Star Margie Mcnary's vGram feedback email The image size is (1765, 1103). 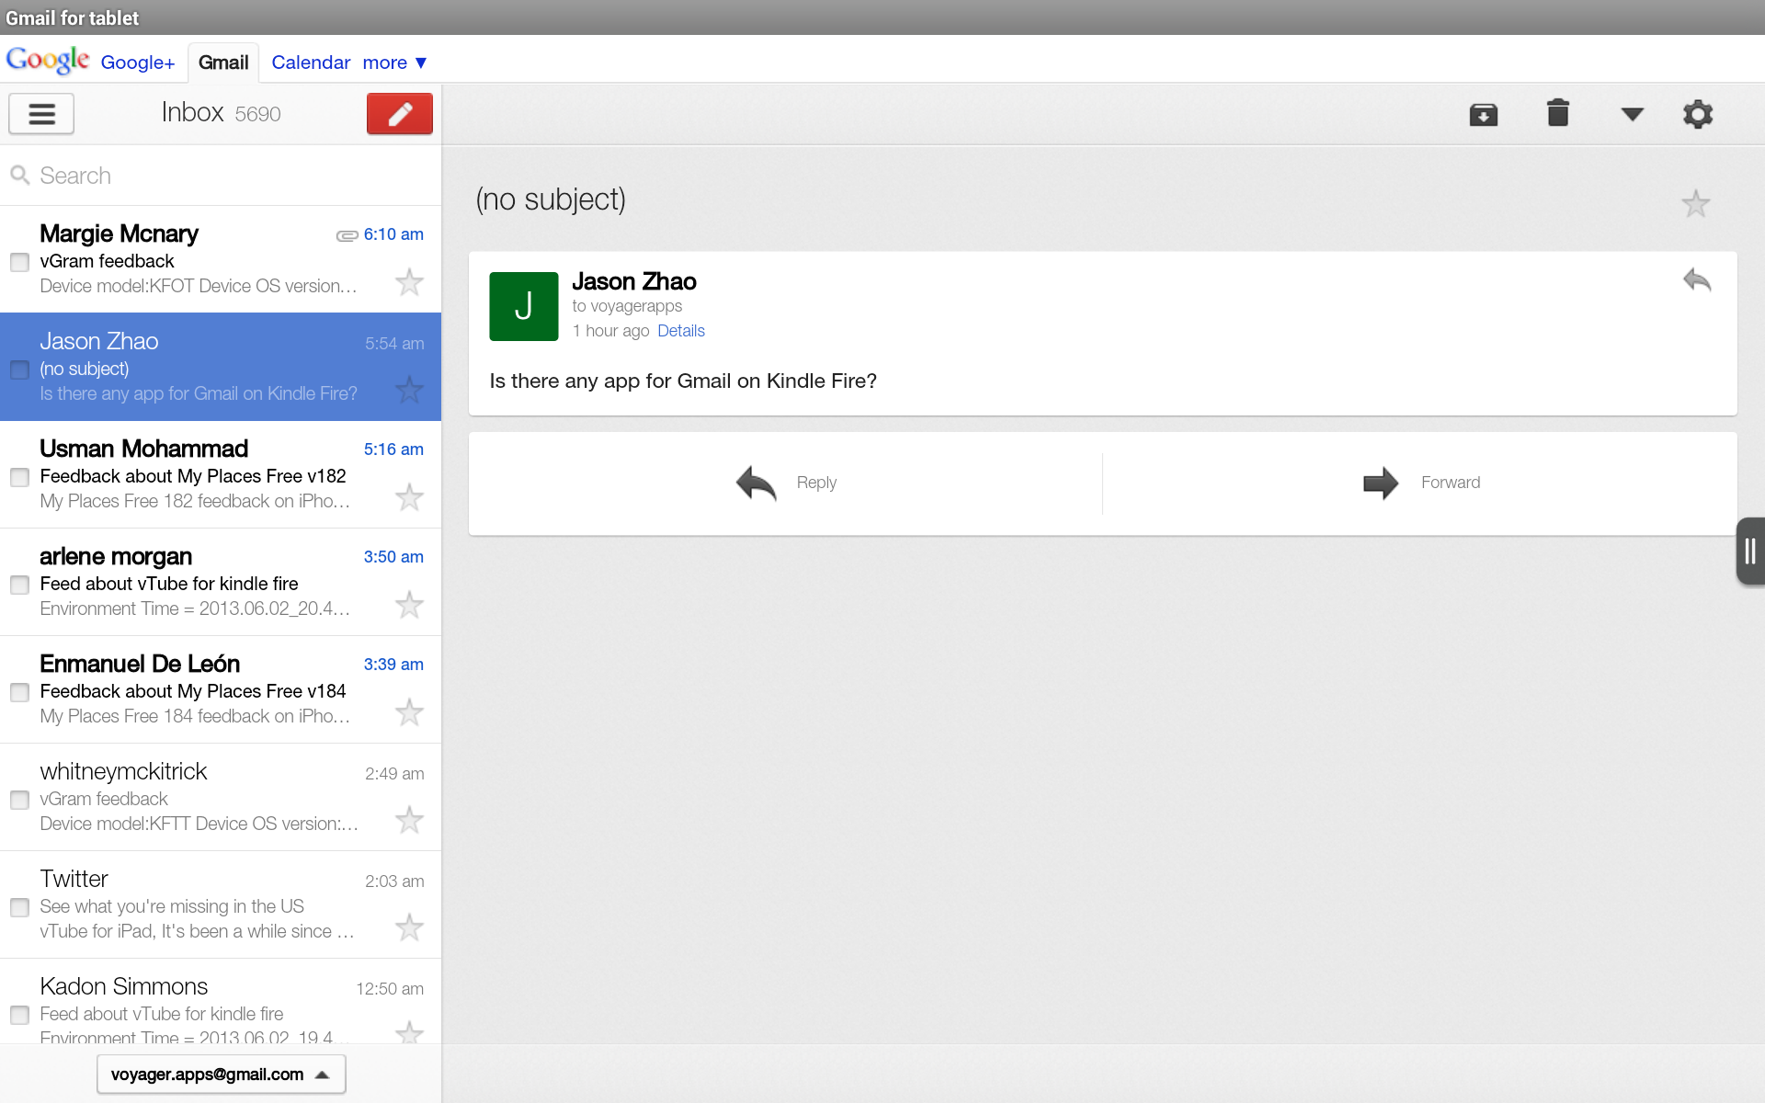coord(409,282)
